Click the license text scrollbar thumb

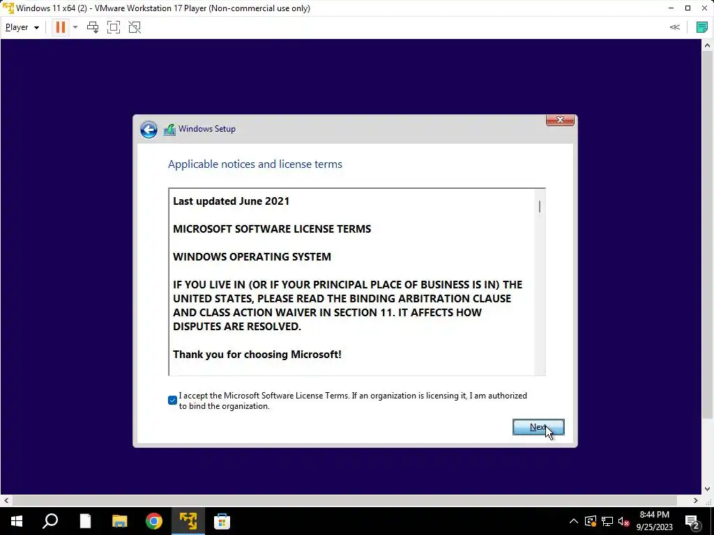click(540, 206)
